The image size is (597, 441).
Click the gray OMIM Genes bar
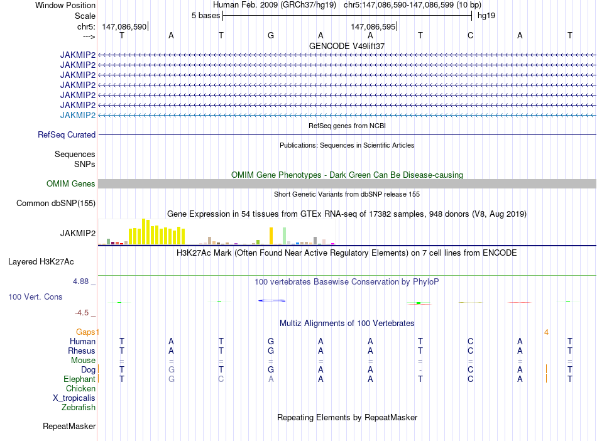pyautogui.click(x=347, y=184)
